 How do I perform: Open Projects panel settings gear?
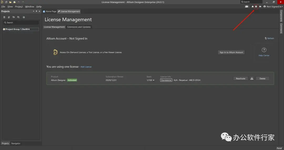pos(24,17)
